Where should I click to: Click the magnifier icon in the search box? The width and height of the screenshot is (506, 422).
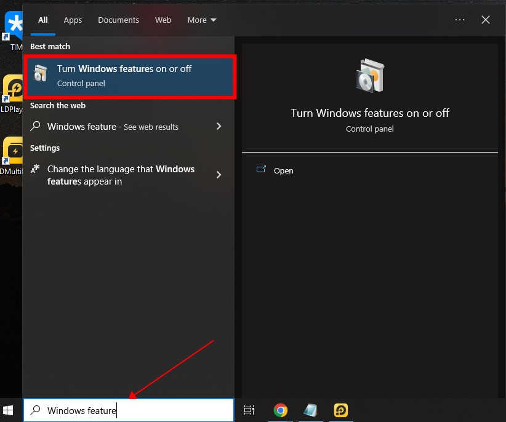coord(36,410)
